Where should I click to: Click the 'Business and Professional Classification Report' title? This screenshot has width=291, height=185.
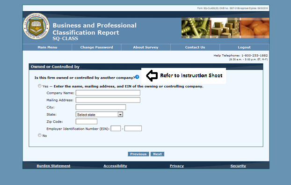95,29
